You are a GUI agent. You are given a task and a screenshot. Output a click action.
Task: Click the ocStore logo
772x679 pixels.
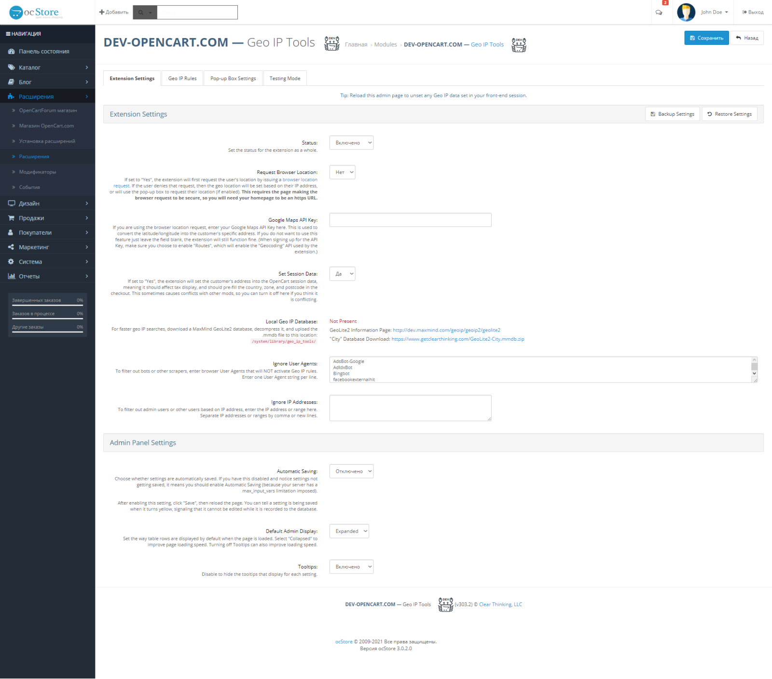point(36,12)
